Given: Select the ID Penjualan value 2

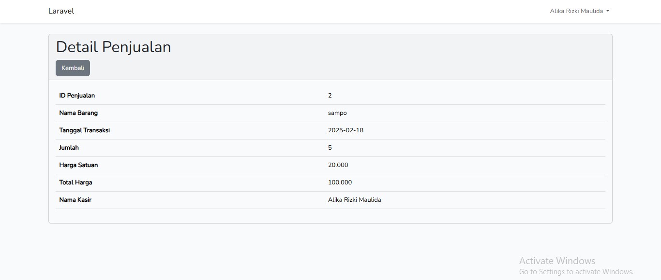Looking at the screenshot, I should click(330, 96).
